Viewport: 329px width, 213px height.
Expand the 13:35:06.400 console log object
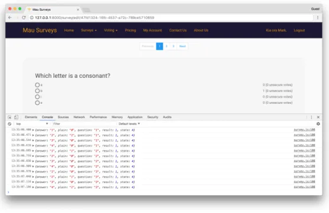click(33, 130)
